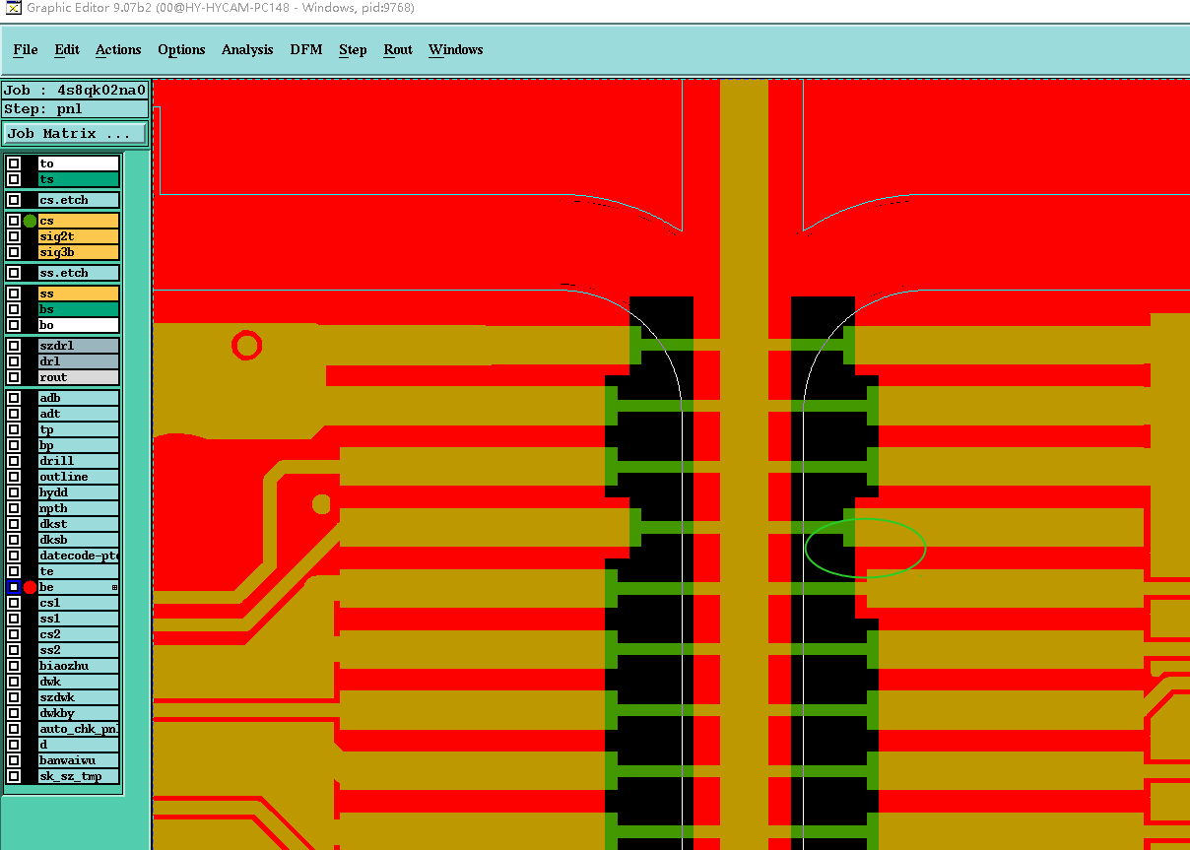Open the Edit menu
Screen dimensions: 1190x850
click(67, 49)
